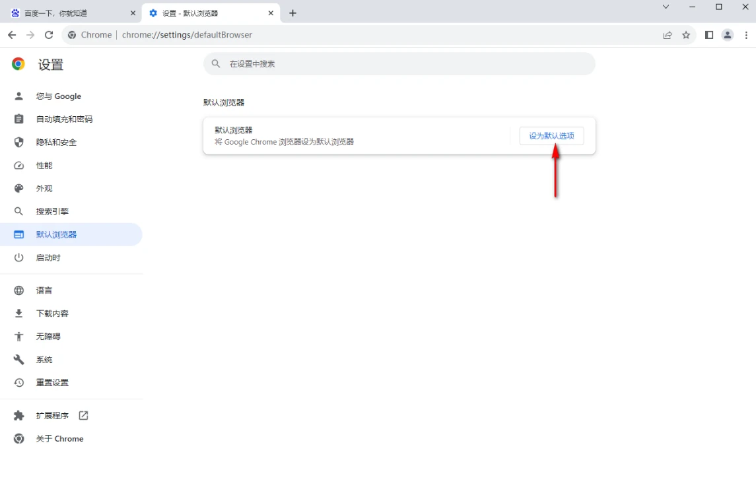This screenshot has height=499, width=756.
Task: Open the 启动时 settings page
Action: tap(71, 257)
